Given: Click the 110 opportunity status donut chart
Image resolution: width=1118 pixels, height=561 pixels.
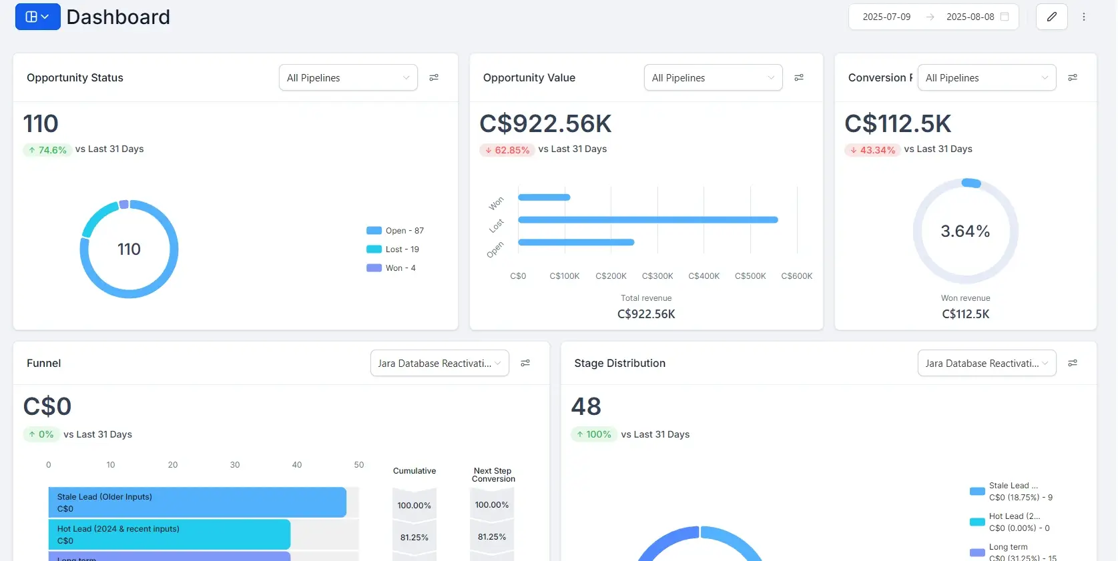Looking at the screenshot, I should point(129,249).
